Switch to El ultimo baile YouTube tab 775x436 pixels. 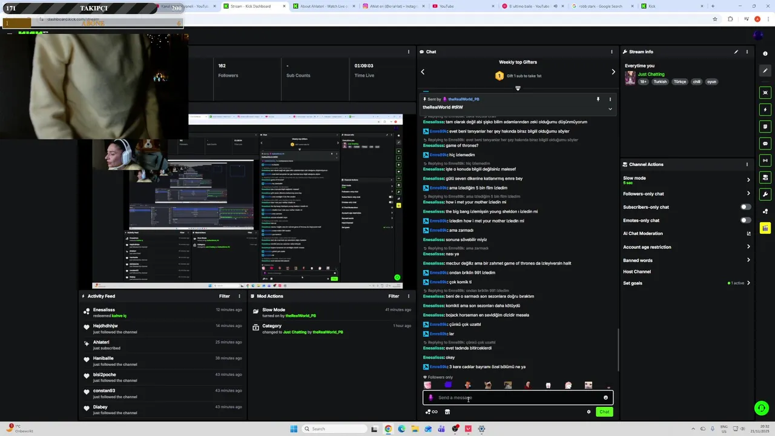(533, 6)
